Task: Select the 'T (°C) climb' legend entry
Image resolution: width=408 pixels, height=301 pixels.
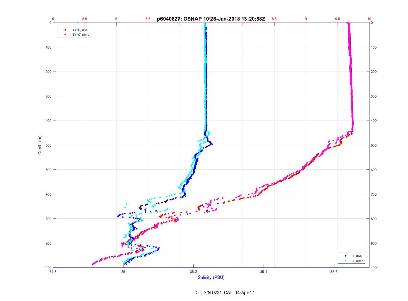Action: [81, 35]
